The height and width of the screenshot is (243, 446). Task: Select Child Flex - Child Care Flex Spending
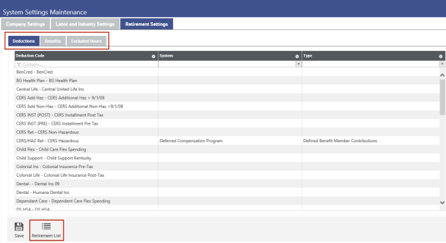click(x=227, y=149)
